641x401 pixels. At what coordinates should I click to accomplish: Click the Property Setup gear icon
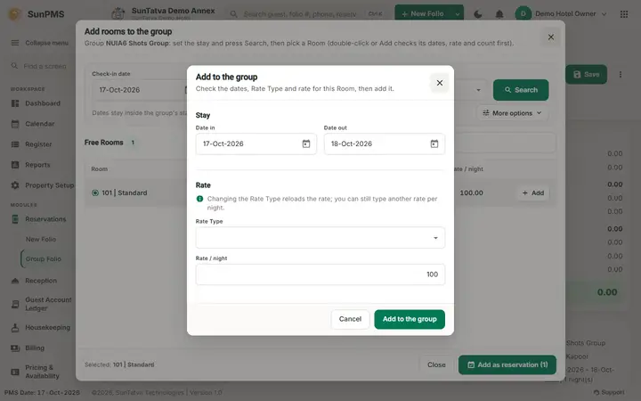coord(15,185)
